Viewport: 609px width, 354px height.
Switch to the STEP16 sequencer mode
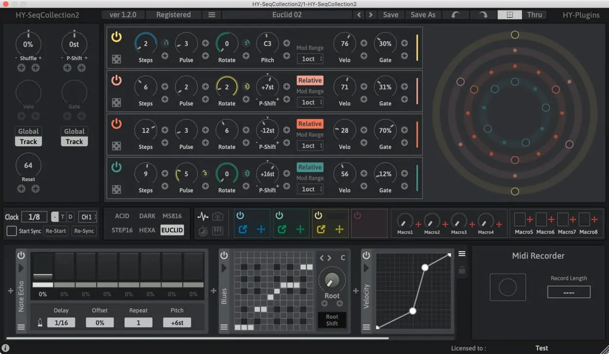(121, 230)
